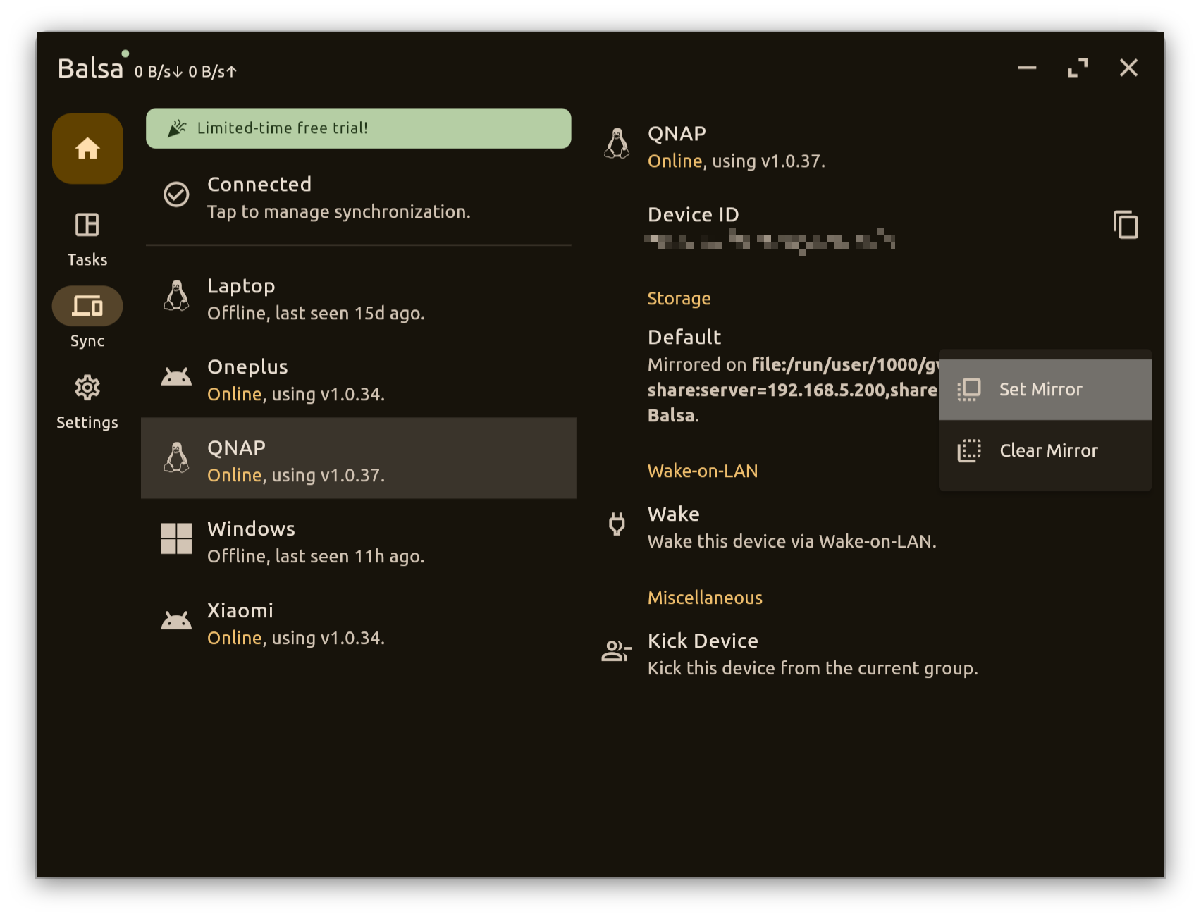Click the Kick Device person icon
This screenshot has width=1201, height=919.
tap(616, 651)
